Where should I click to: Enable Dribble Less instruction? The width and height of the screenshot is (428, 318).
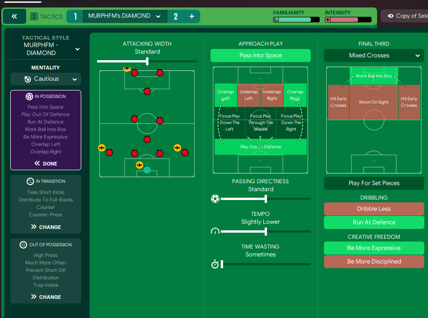pos(374,209)
